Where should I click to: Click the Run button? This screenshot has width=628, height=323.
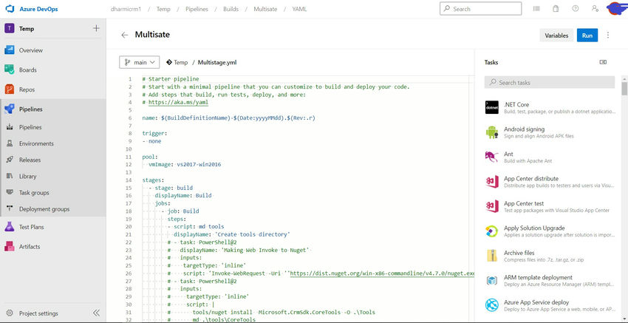pos(587,35)
